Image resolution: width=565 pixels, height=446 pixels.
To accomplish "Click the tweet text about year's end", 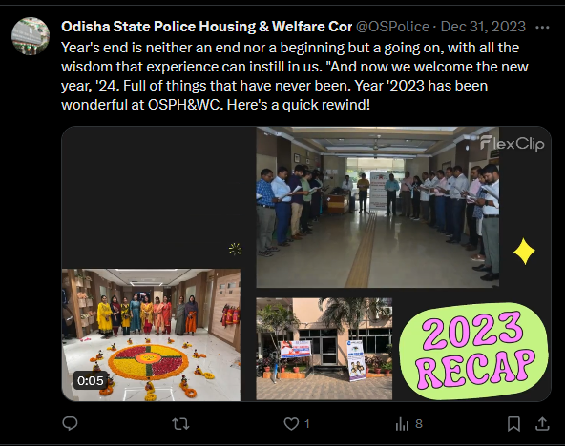I will click(295, 76).
